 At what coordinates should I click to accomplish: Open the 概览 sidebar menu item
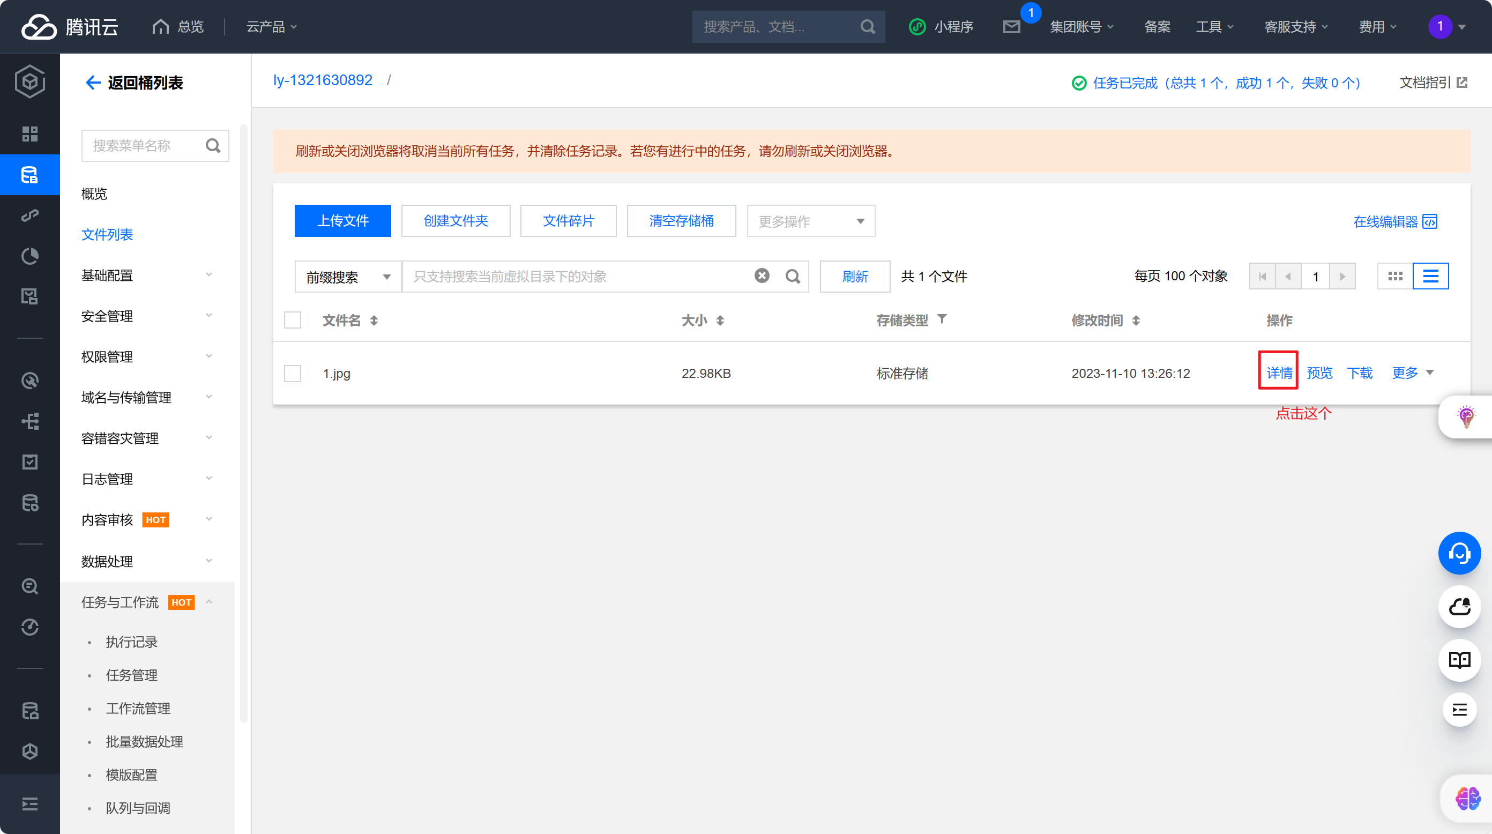pos(94,193)
